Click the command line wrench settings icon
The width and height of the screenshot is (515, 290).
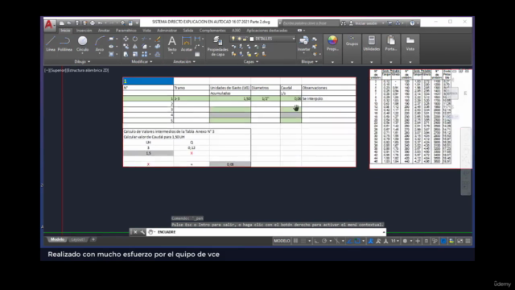(142, 232)
